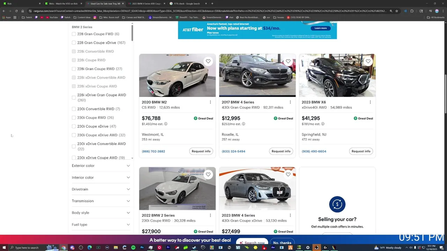The height and width of the screenshot is (251, 447).
Task: Open the StreamElements bookmark with three dots
Action: (x=161, y=17)
